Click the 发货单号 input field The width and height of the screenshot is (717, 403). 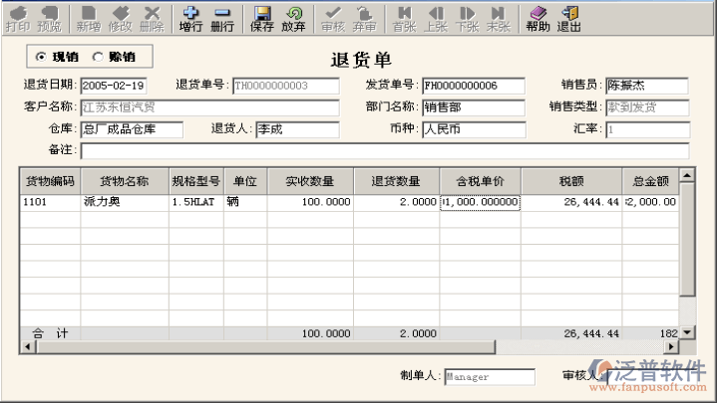point(473,86)
